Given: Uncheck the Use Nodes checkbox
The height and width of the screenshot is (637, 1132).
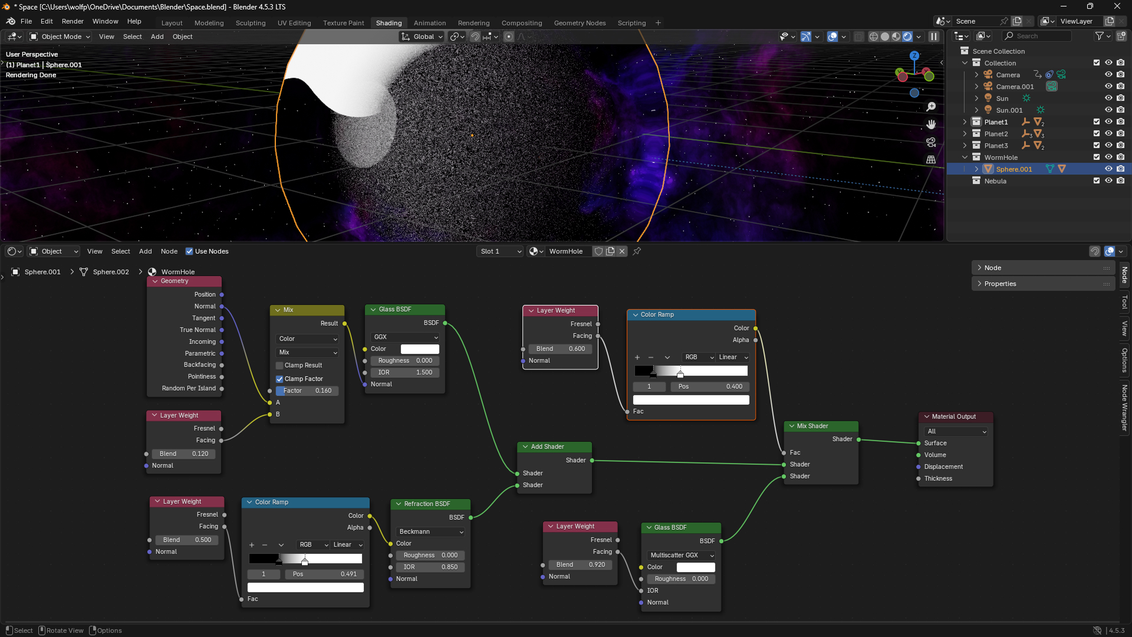Looking at the screenshot, I should [x=189, y=251].
